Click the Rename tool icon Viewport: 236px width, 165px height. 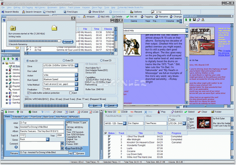point(157,16)
